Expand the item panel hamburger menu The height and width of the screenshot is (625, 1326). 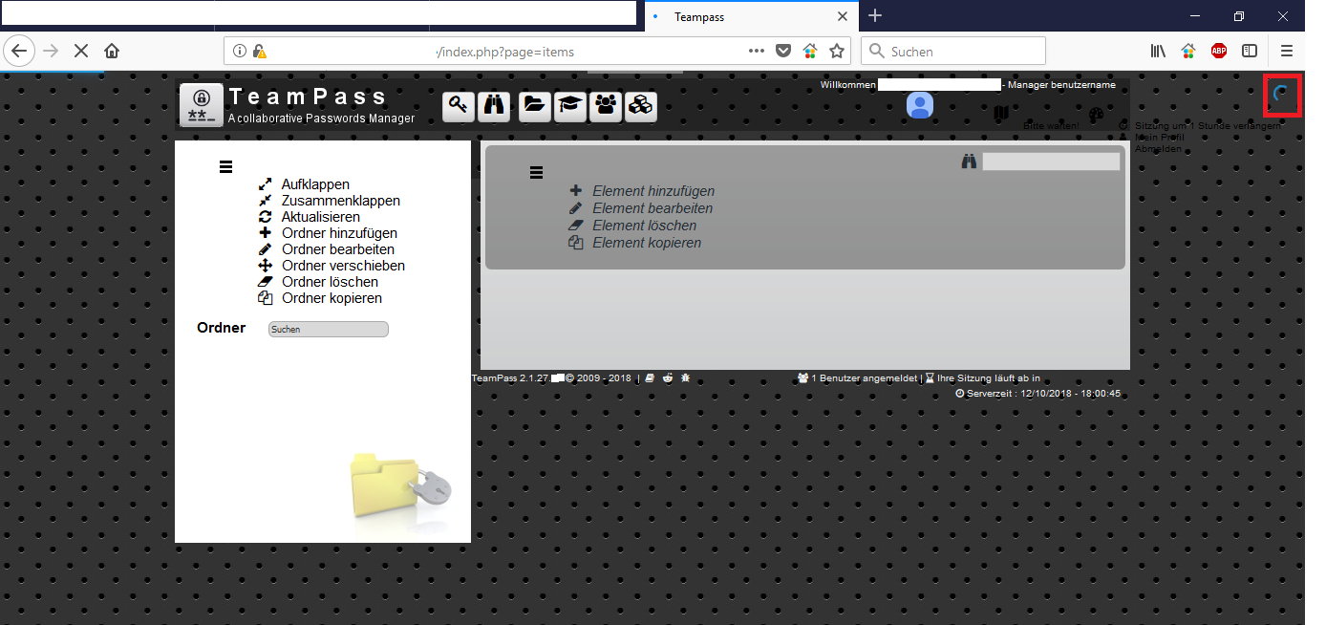(x=536, y=173)
